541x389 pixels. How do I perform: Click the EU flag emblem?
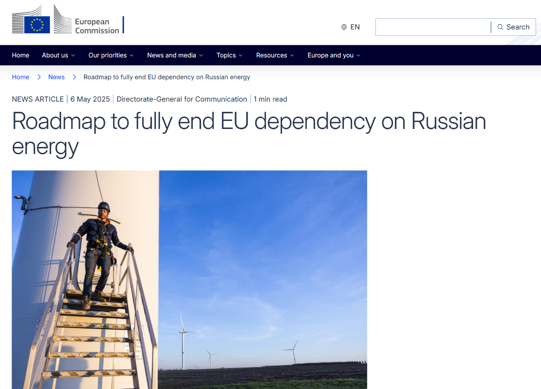pos(37,24)
